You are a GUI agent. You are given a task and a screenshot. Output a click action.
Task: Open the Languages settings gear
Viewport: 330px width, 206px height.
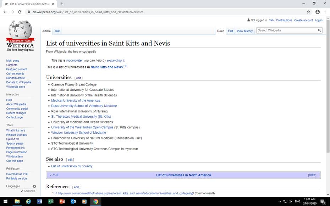click(x=34, y=186)
